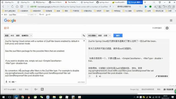176x99 pixels.
Task: Open the action center notification icon
Action: (173, 97)
